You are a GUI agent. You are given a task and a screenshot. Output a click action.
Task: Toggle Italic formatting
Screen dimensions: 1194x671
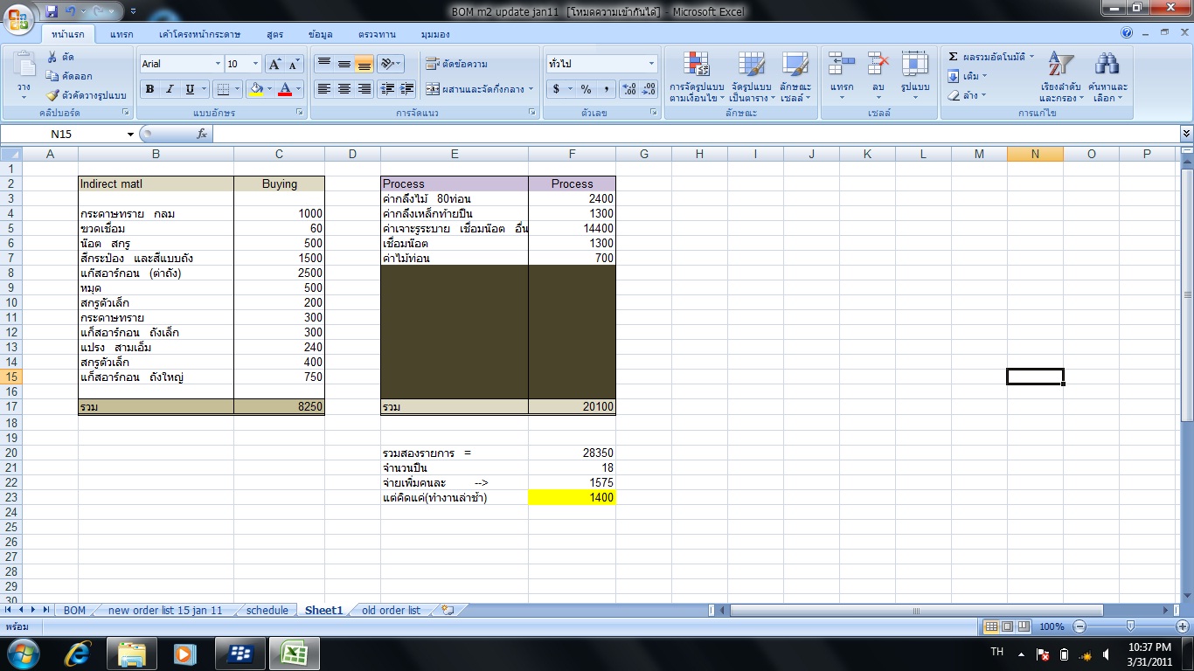[170, 89]
